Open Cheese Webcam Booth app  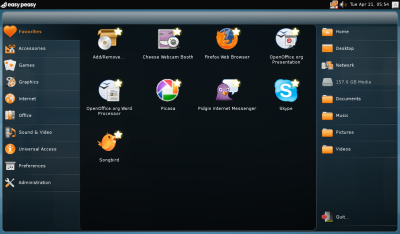tap(168, 40)
